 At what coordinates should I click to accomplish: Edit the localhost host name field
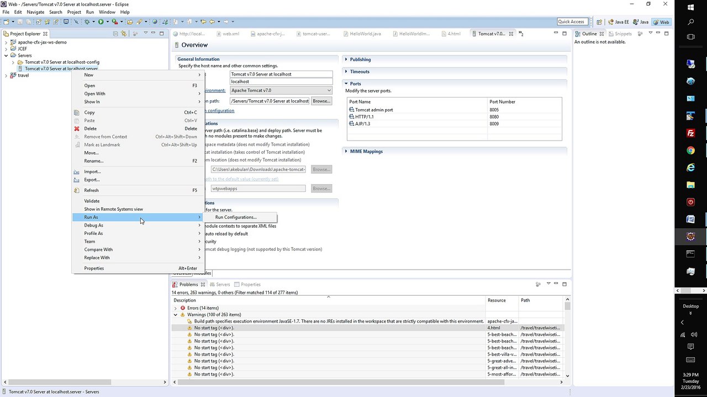pos(281,82)
